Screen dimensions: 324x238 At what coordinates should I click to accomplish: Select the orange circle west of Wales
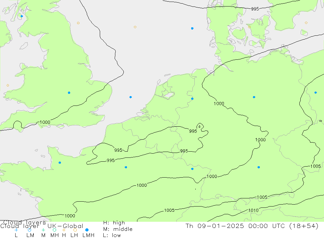(x=8, y=85)
